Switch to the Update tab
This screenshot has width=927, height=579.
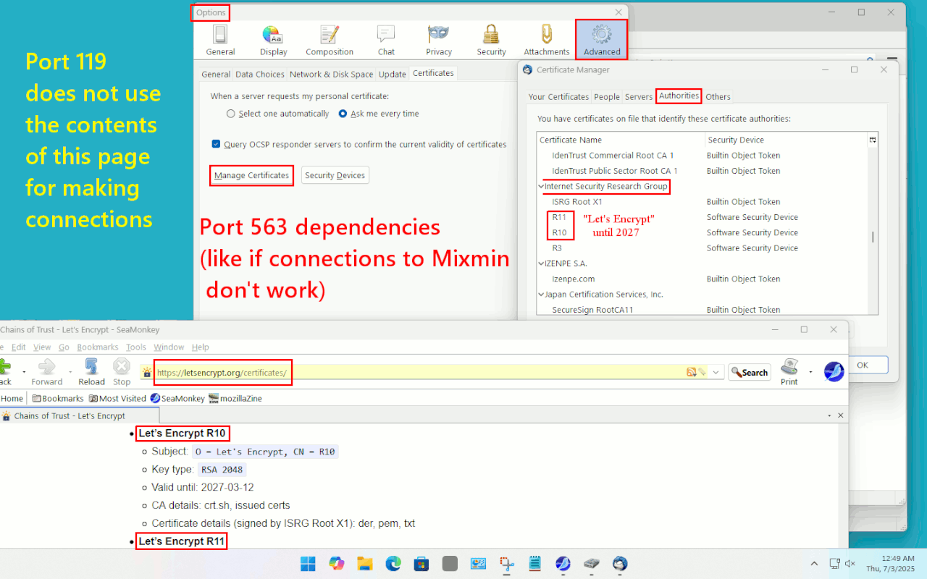[393, 75]
